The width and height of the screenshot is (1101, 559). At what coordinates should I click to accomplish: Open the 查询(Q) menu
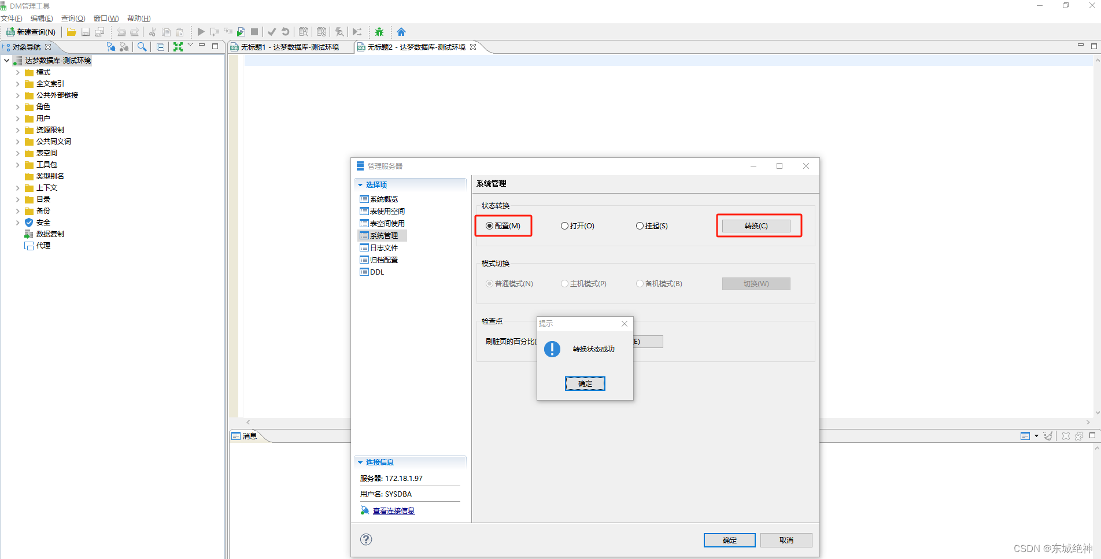click(73, 18)
